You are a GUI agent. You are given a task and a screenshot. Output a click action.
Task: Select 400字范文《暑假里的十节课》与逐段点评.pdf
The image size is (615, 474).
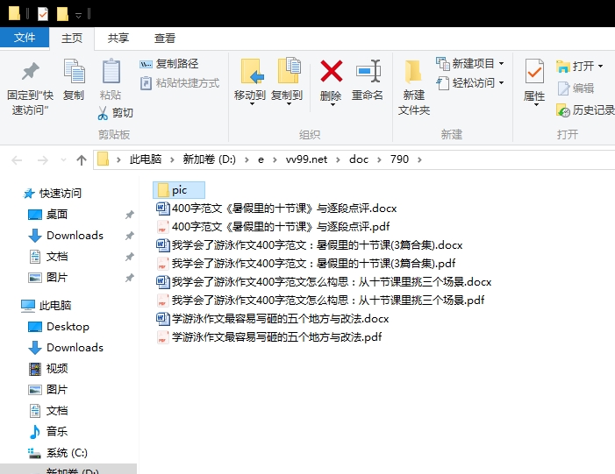click(273, 226)
